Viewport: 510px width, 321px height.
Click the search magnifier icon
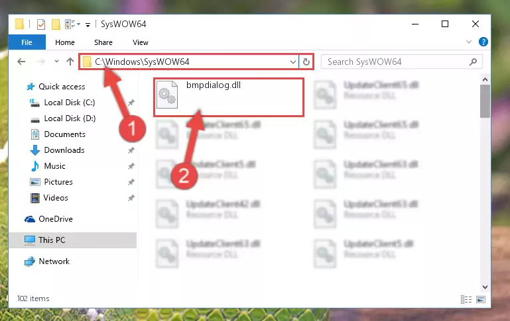click(474, 62)
